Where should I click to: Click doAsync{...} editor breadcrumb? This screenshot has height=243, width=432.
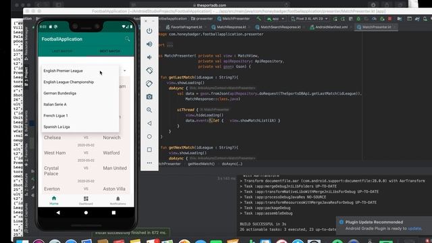(232, 164)
